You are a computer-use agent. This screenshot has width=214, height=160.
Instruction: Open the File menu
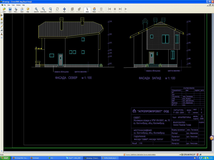tap(5, 5)
